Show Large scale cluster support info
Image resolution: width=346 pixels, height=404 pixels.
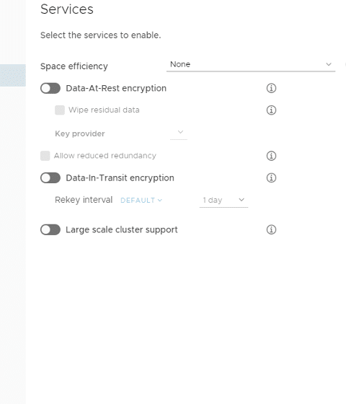click(271, 229)
